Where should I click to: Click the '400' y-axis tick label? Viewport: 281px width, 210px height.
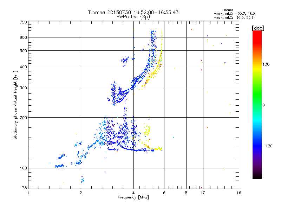[x=23, y=67]
